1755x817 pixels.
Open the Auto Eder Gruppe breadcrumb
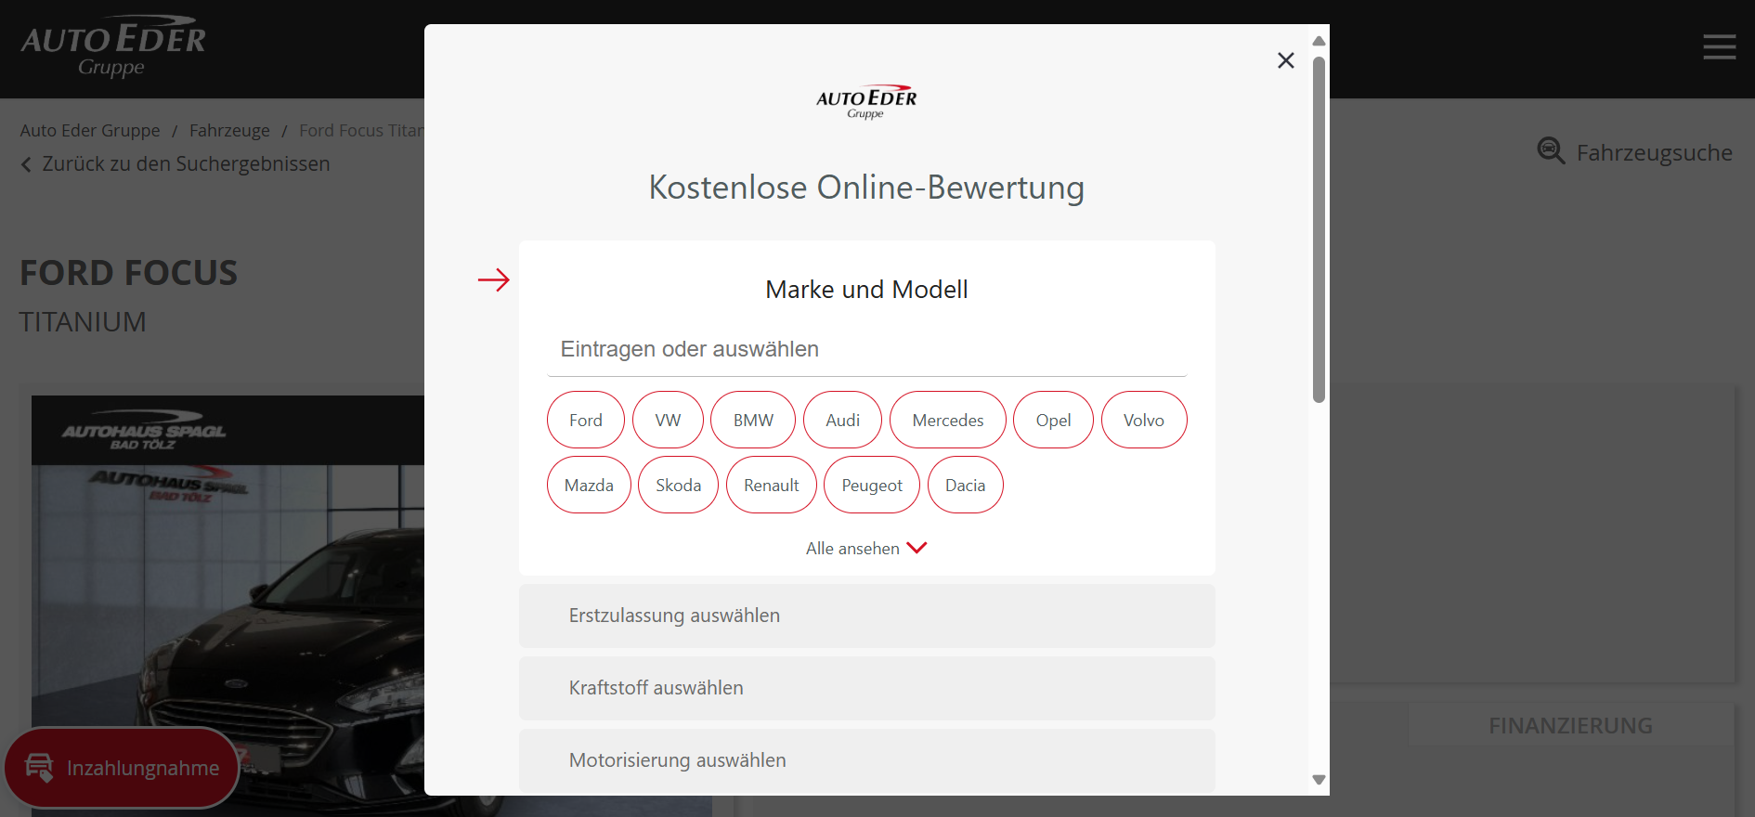(90, 131)
